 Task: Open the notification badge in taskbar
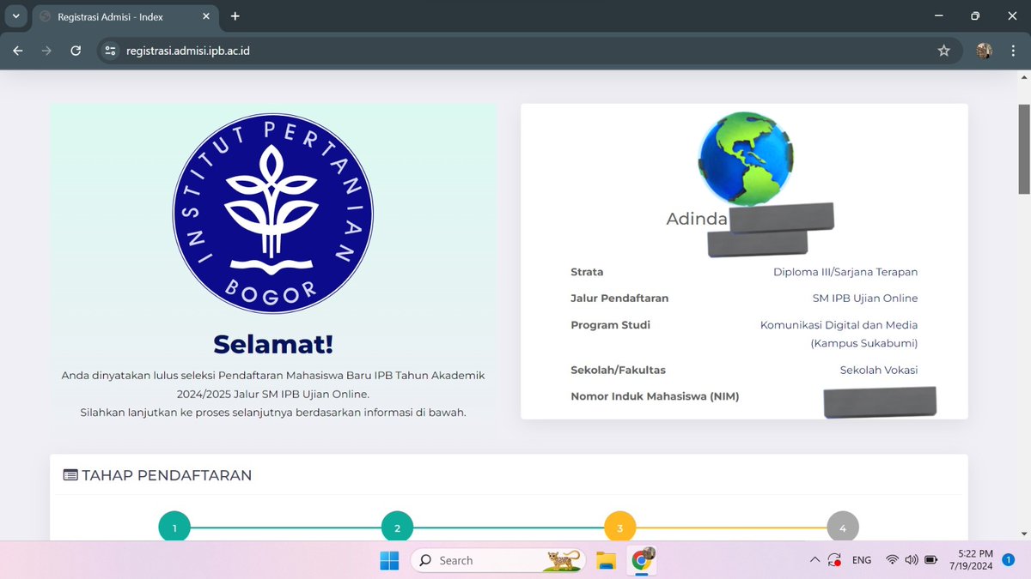1009,560
